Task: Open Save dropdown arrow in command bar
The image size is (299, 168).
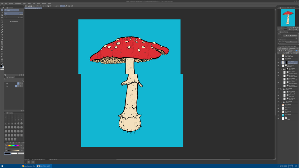Action: point(35,6)
